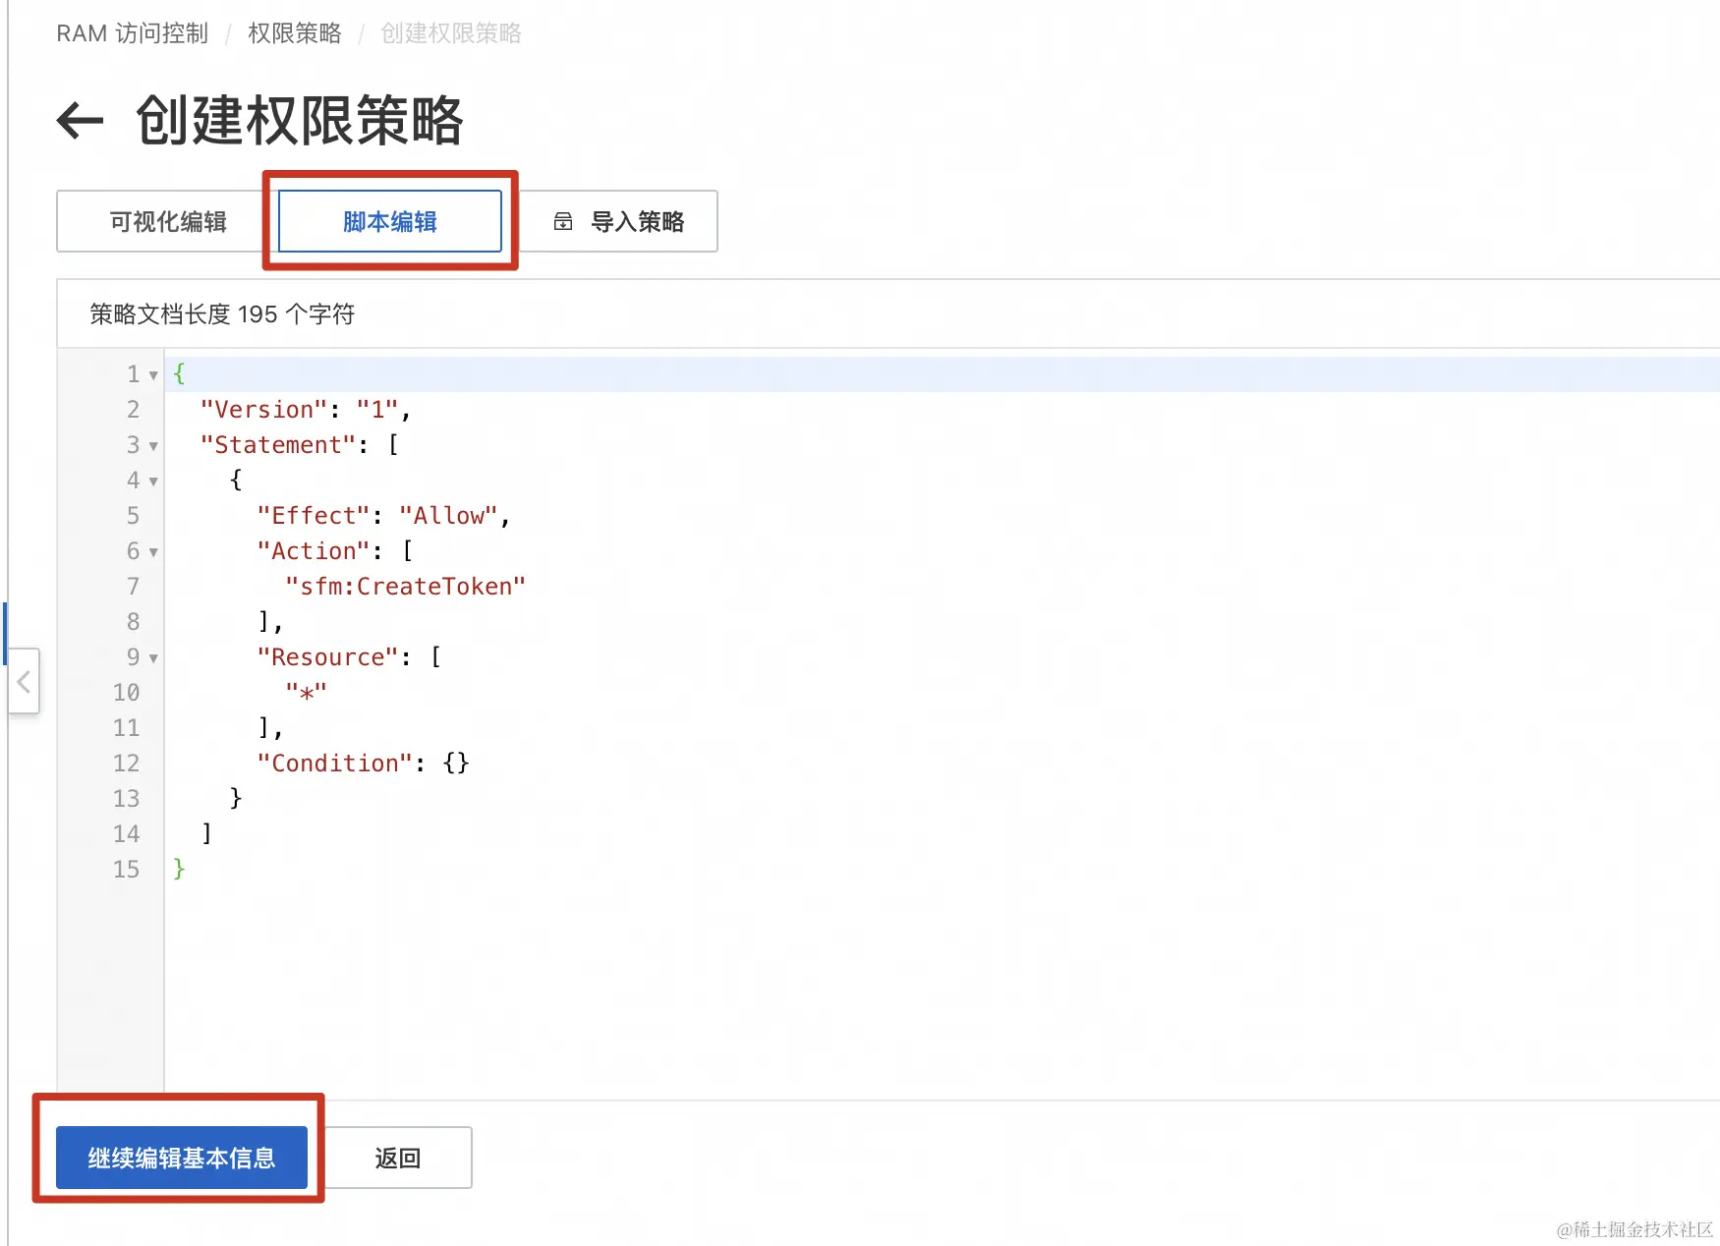Click the "sfm:CreateToken" action string
Screen dimensions: 1720x1246
click(x=406, y=587)
